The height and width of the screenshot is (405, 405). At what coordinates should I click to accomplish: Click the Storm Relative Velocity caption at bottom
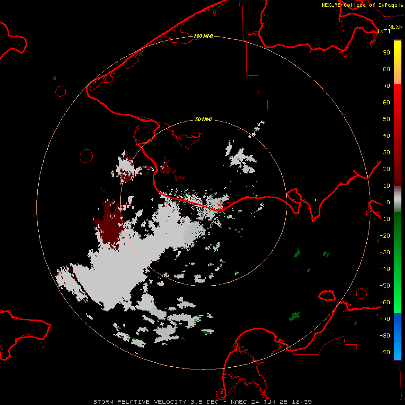click(202, 402)
